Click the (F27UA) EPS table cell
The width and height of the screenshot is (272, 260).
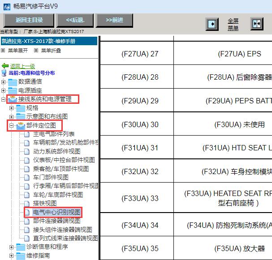point(223,53)
